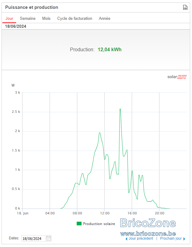
Task: Click the 2.5 k axis label
Action: [x=16, y=112]
